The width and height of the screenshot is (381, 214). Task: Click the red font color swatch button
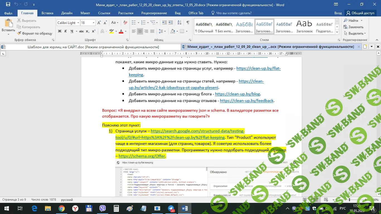(x=121, y=31)
